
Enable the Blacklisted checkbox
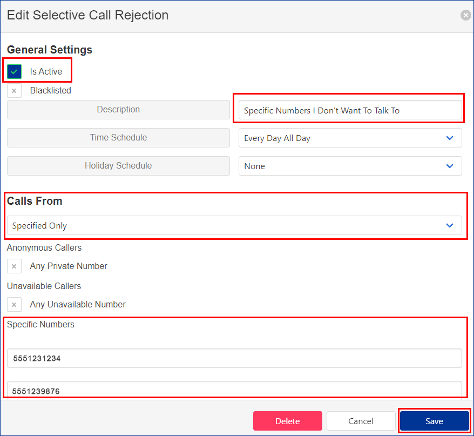(15, 91)
